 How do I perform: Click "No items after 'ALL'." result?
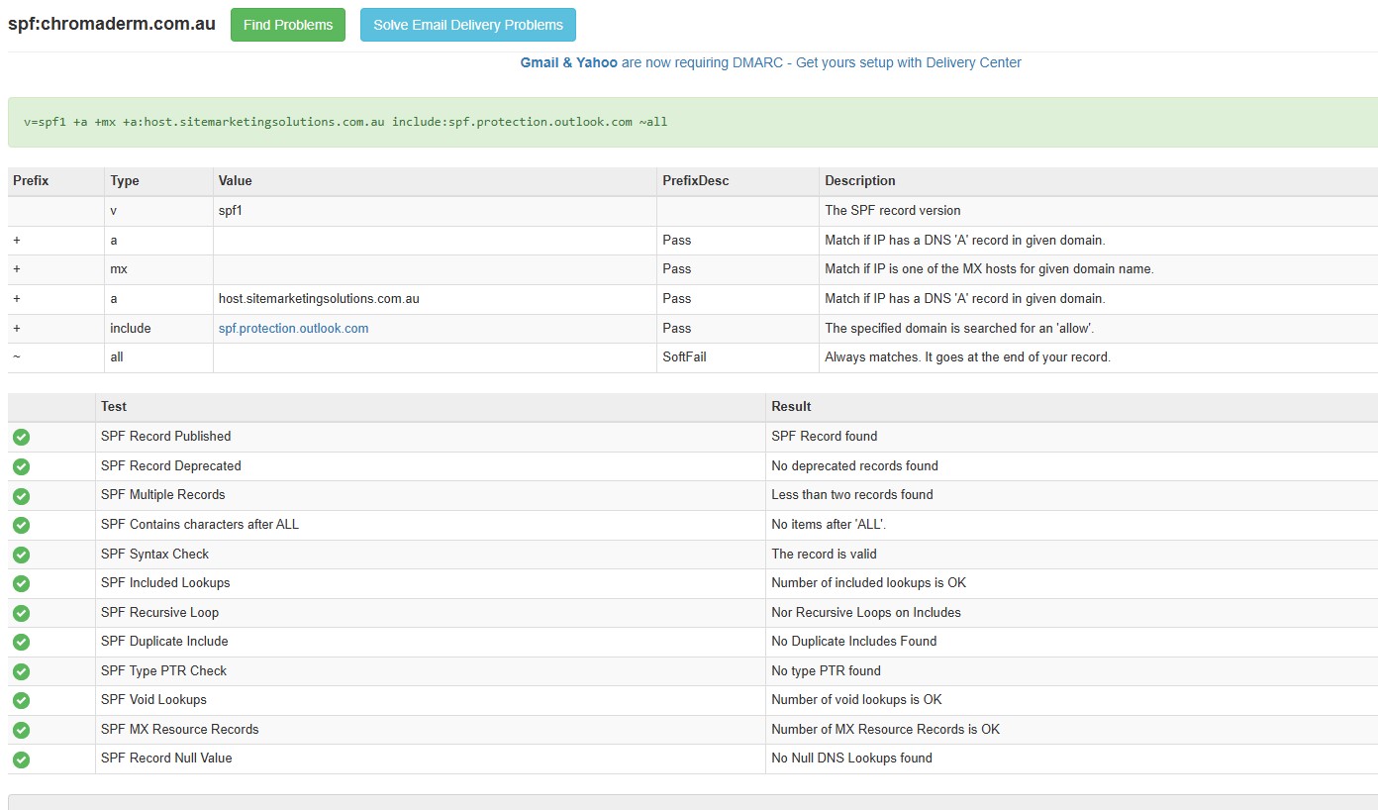click(x=829, y=525)
